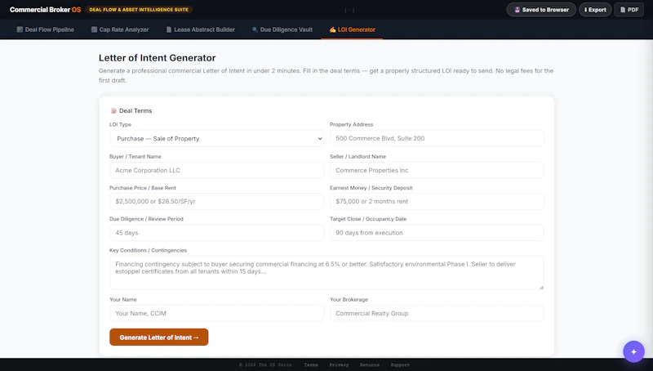Click the Deal Flow & Asset Intelligence Suite badge

pos(139,10)
